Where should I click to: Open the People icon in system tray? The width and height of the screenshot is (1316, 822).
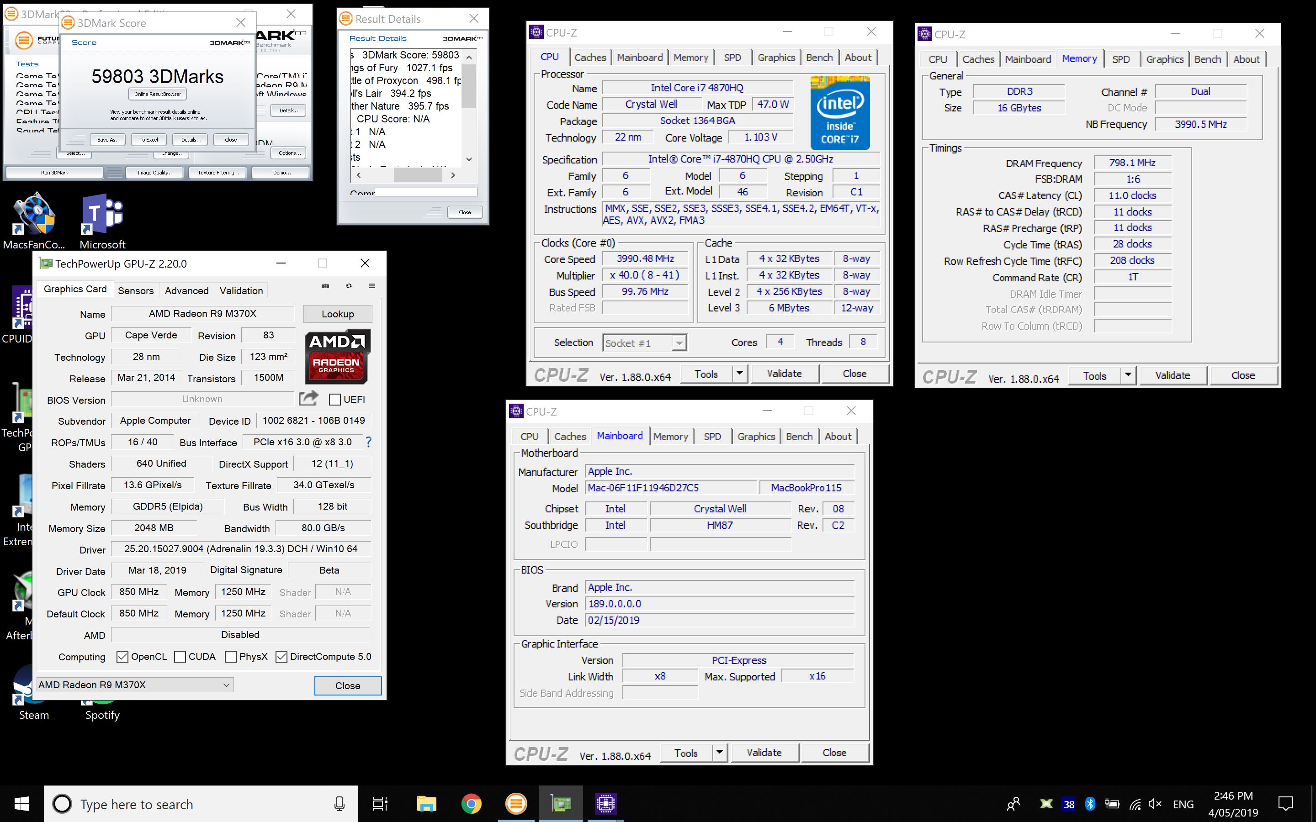1013,804
